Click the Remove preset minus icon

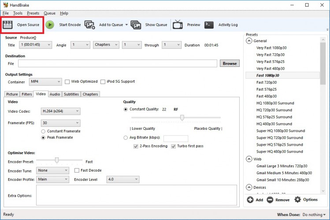tap(270, 200)
